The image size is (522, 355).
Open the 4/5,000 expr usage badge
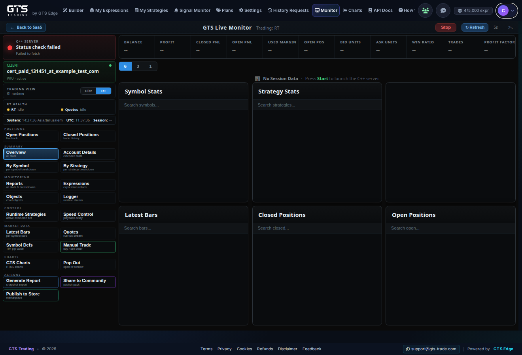point(473,11)
